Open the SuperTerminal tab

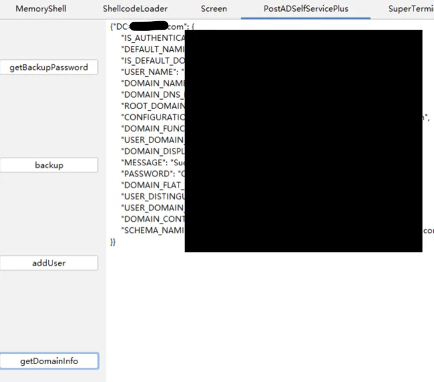(x=411, y=9)
